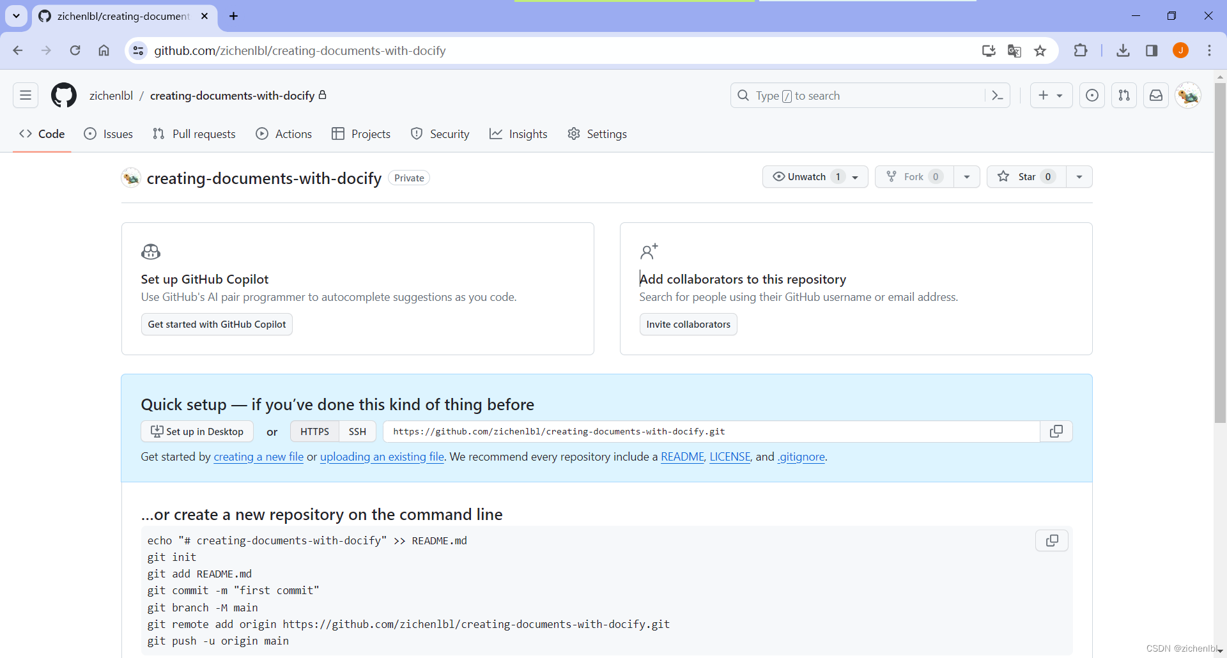The image size is (1227, 658).
Task: Star this repository
Action: click(x=1026, y=177)
